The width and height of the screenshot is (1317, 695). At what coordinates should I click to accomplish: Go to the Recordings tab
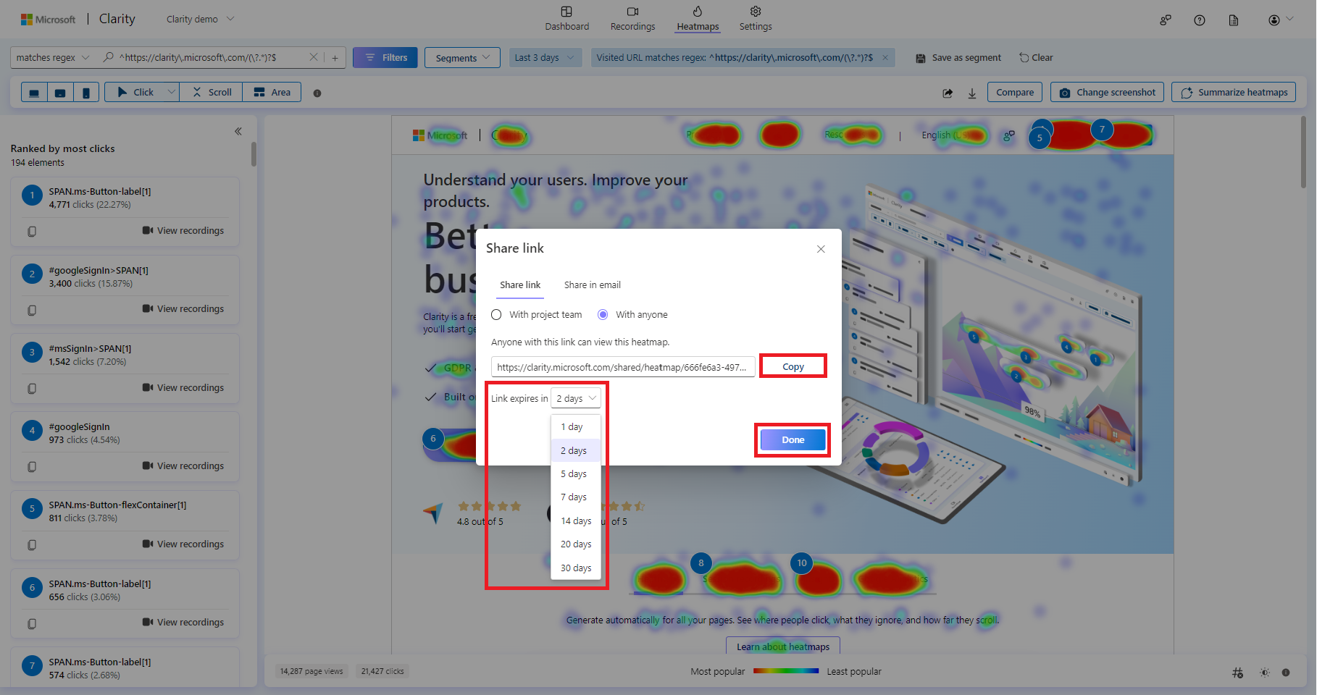(632, 19)
